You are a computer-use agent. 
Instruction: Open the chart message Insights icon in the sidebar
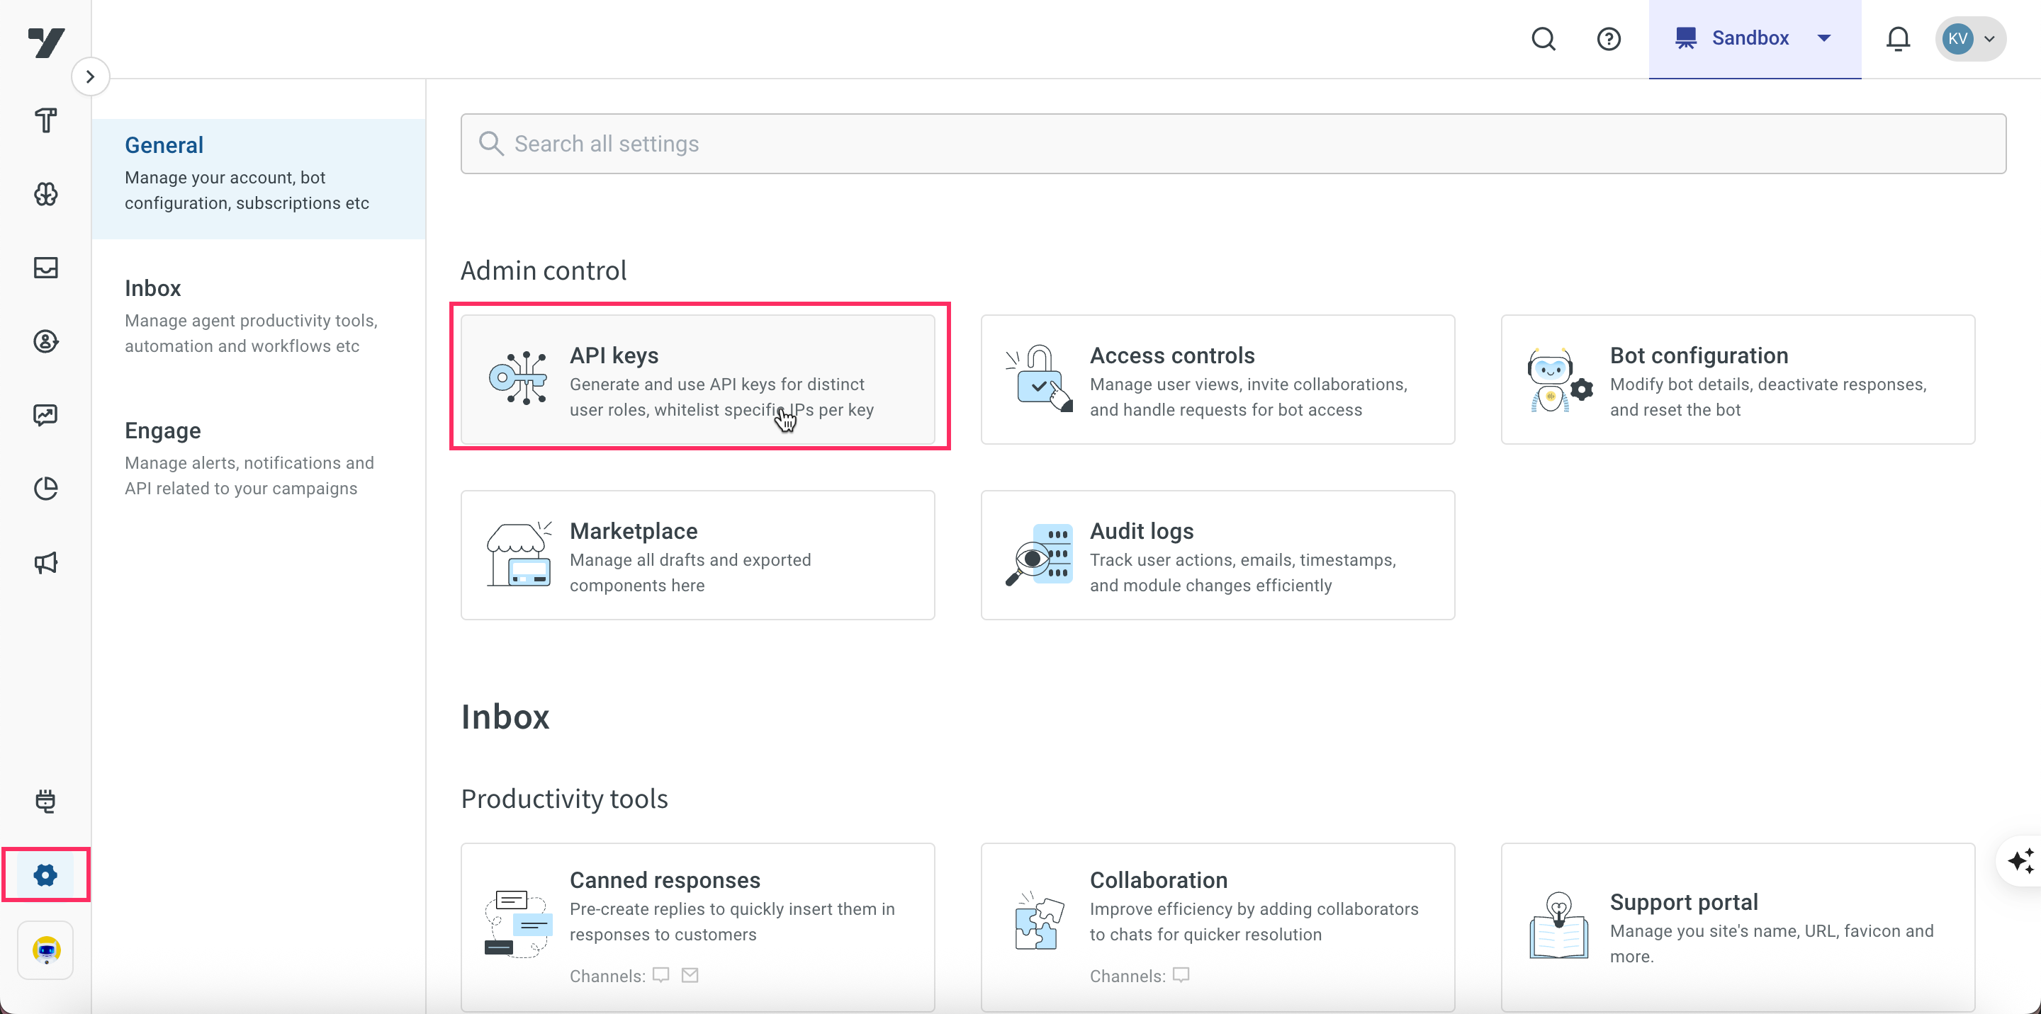[46, 415]
